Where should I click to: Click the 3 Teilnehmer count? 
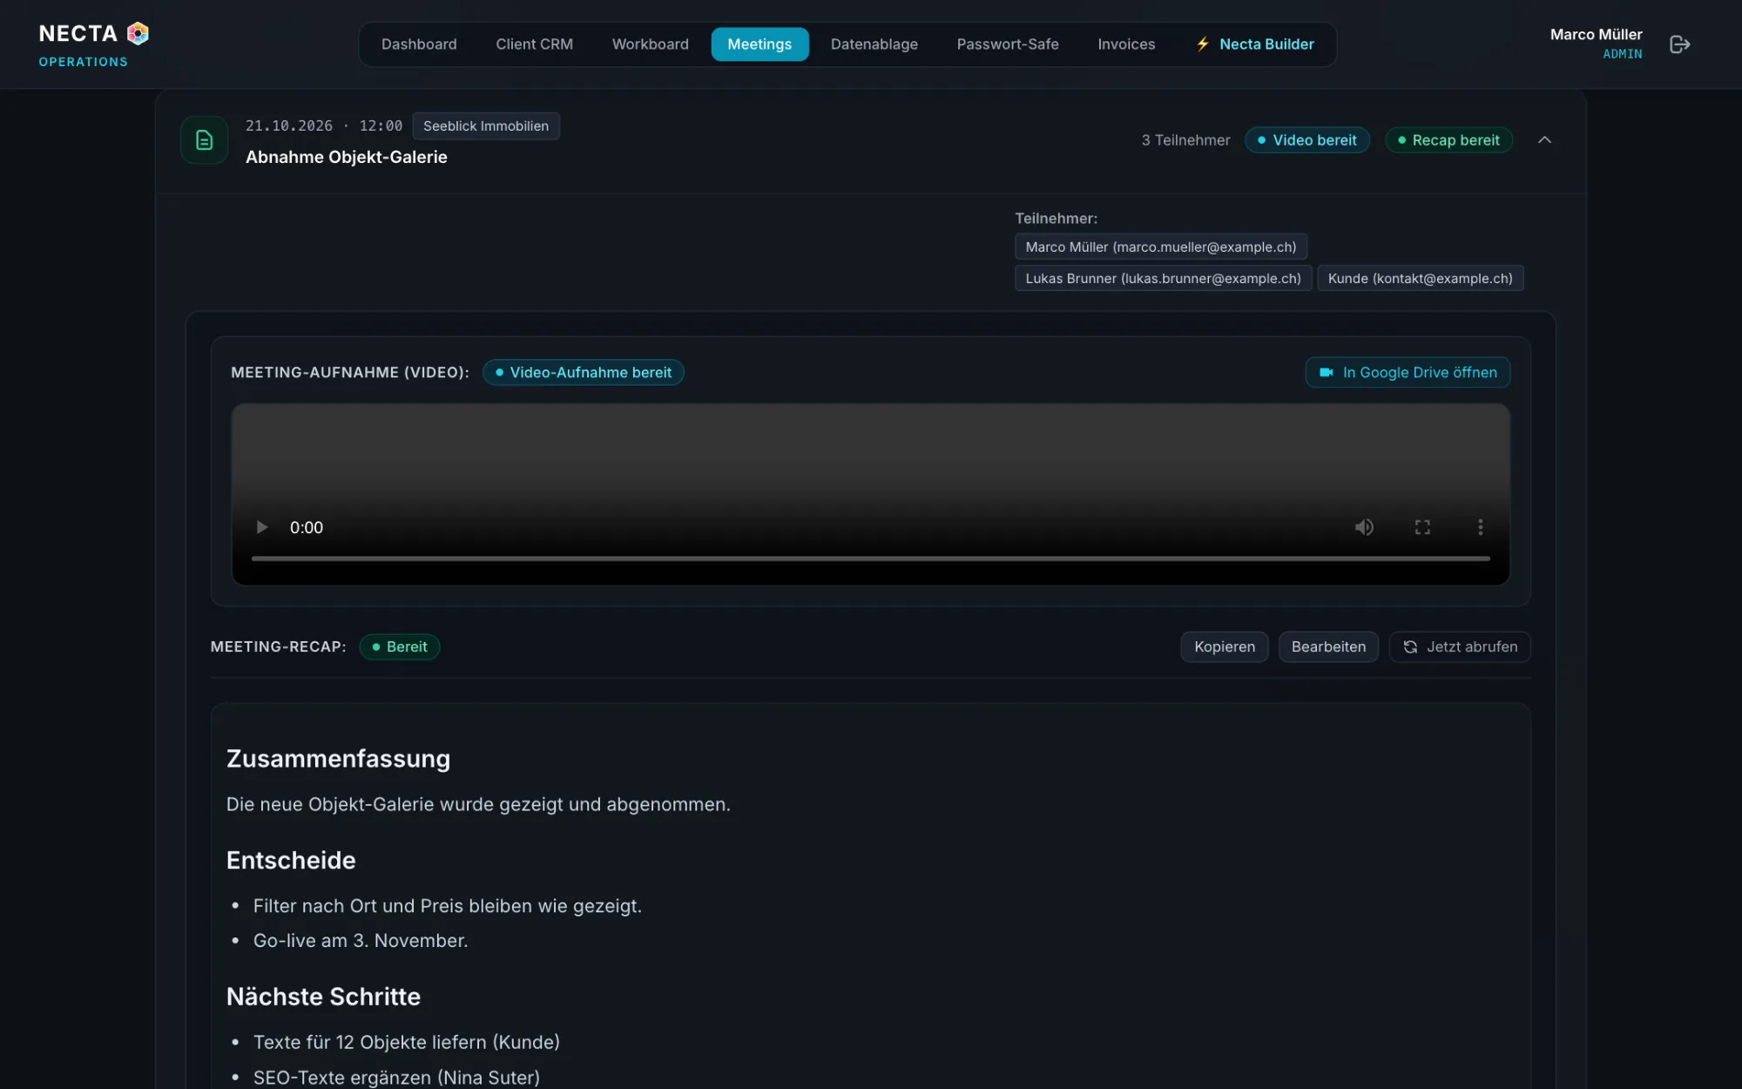coord(1186,140)
